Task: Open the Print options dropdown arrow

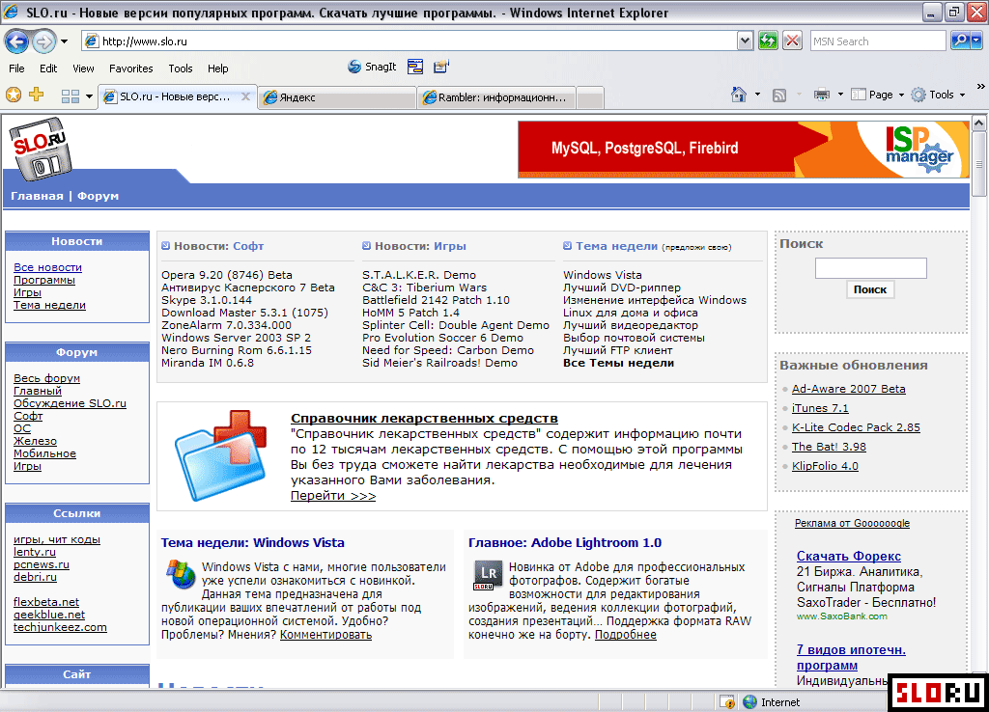Action: 840,95
